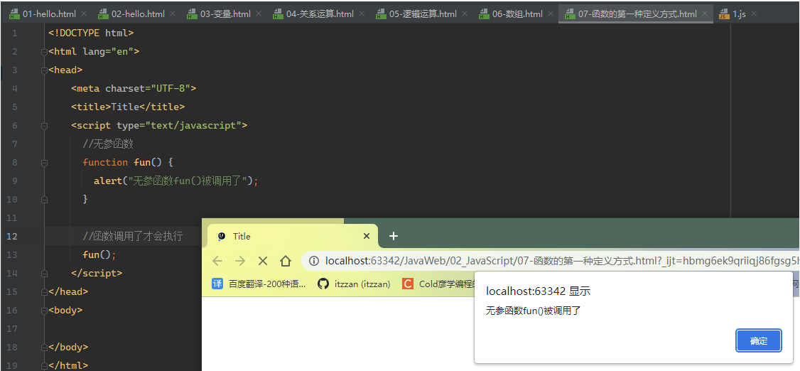Viewport: 800px width, 371px height.
Task: Close the 07-函数的第一种定义方式.html tab
Action: pos(705,14)
